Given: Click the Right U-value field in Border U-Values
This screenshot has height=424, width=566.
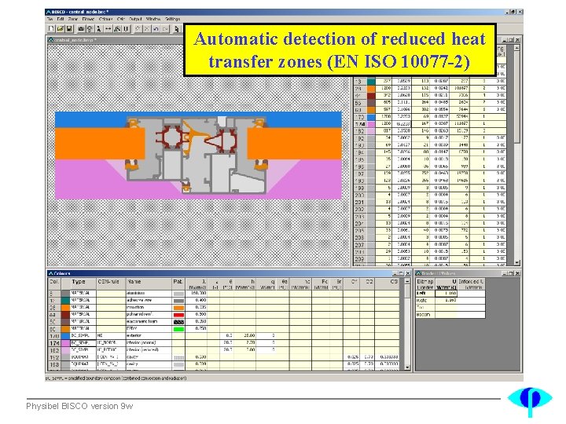Looking at the screenshot, I should (x=447, y=300).
